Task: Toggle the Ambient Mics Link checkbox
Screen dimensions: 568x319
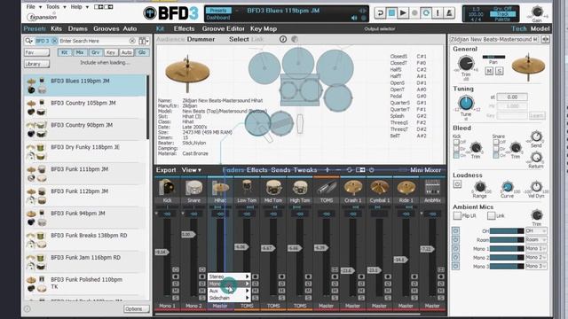Action: pos(491,216)
